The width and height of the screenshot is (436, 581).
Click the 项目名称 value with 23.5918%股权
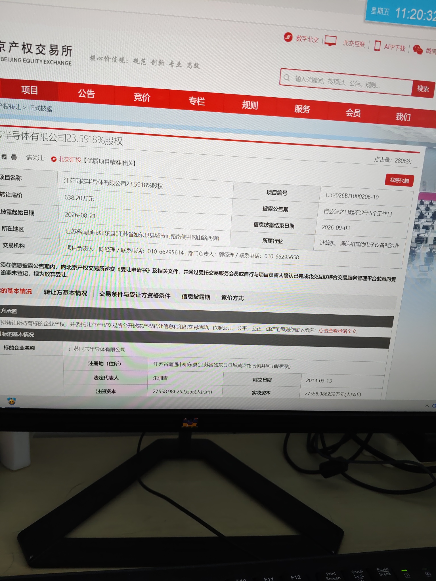[x=113, y=183]
